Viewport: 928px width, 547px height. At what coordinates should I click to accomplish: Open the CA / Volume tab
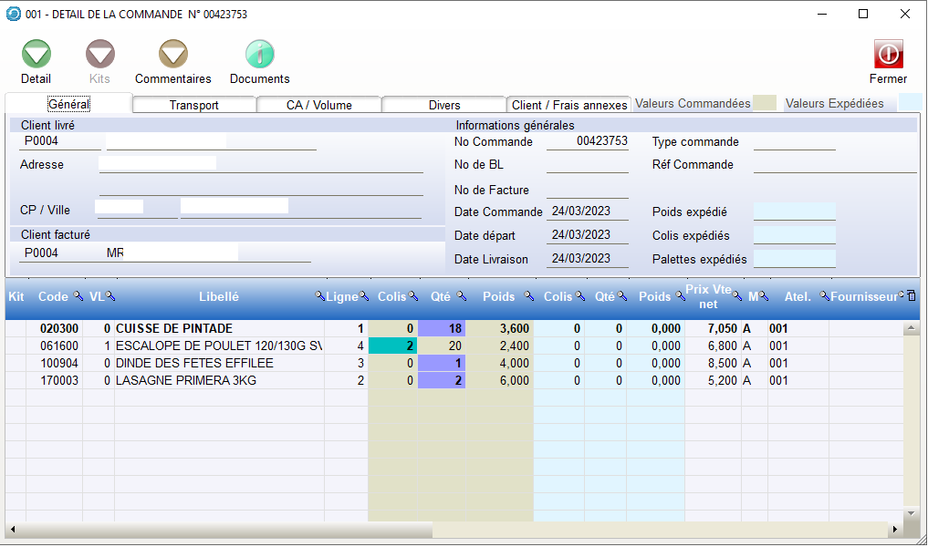[x=319, y=105]
